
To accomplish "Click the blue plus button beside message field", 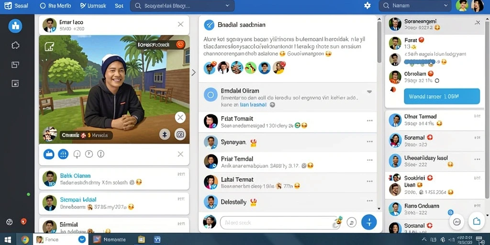I will pyautogui.click(x=369, y=222).
